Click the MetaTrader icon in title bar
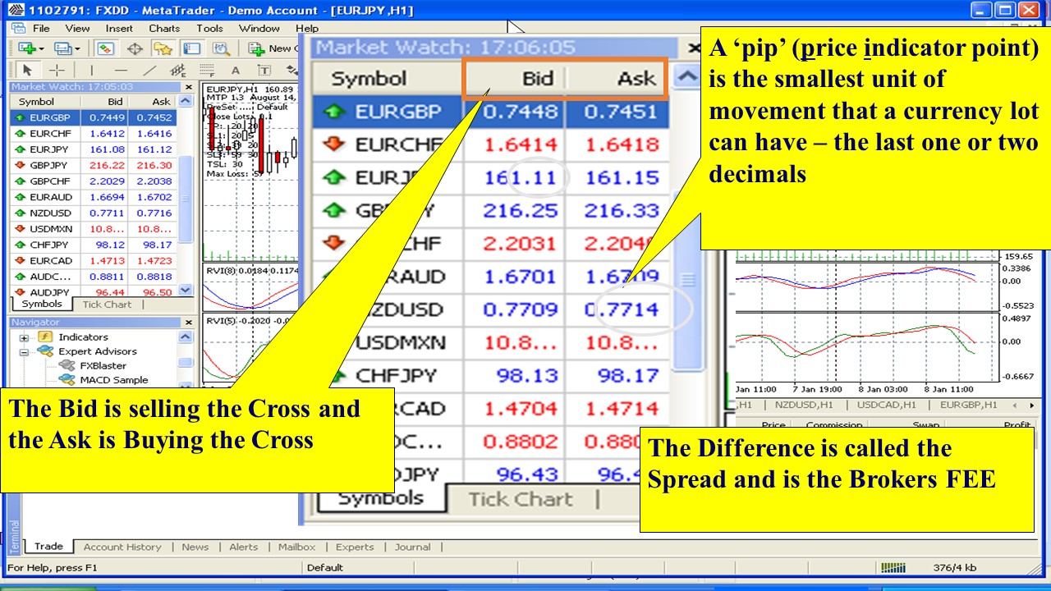The image size is (1051, 591). click(15, 11)
